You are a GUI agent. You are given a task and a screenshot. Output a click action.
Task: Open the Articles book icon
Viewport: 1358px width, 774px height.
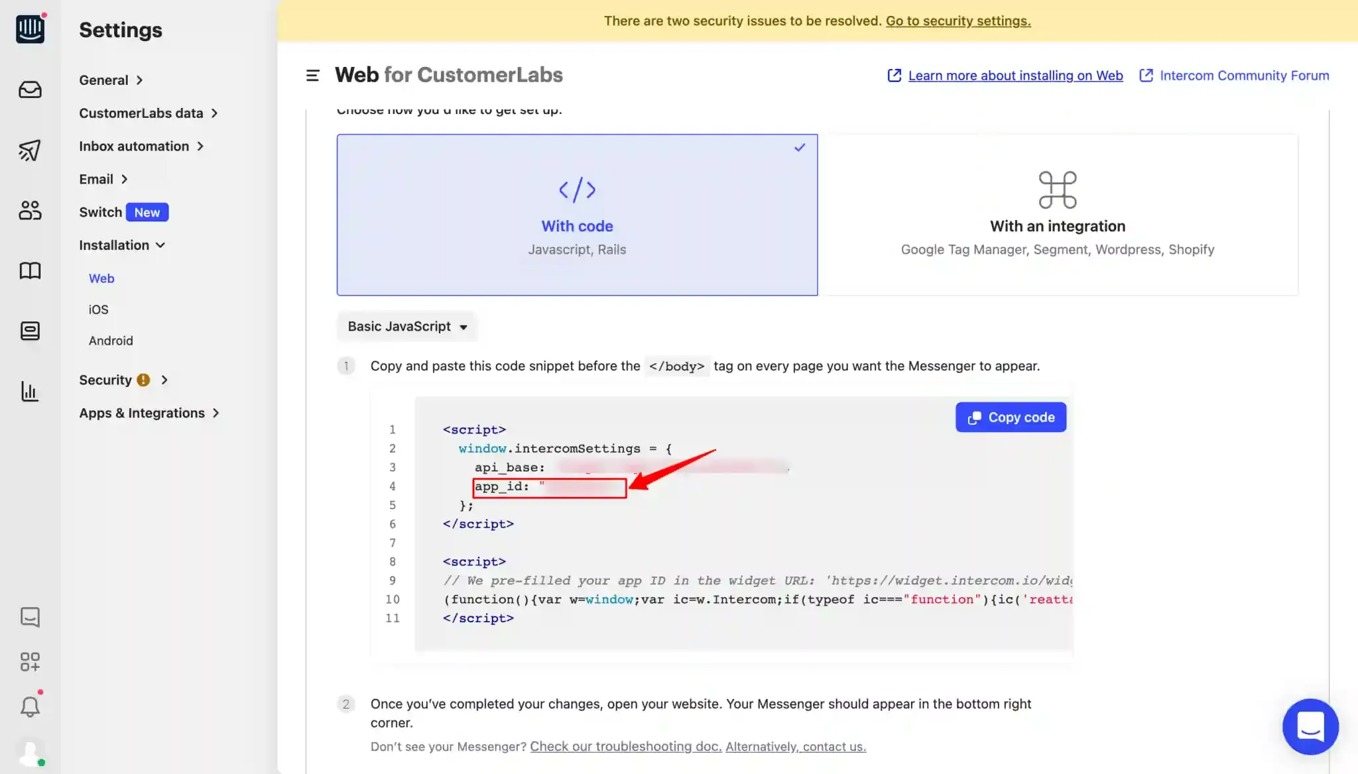[x=30, y=270]
